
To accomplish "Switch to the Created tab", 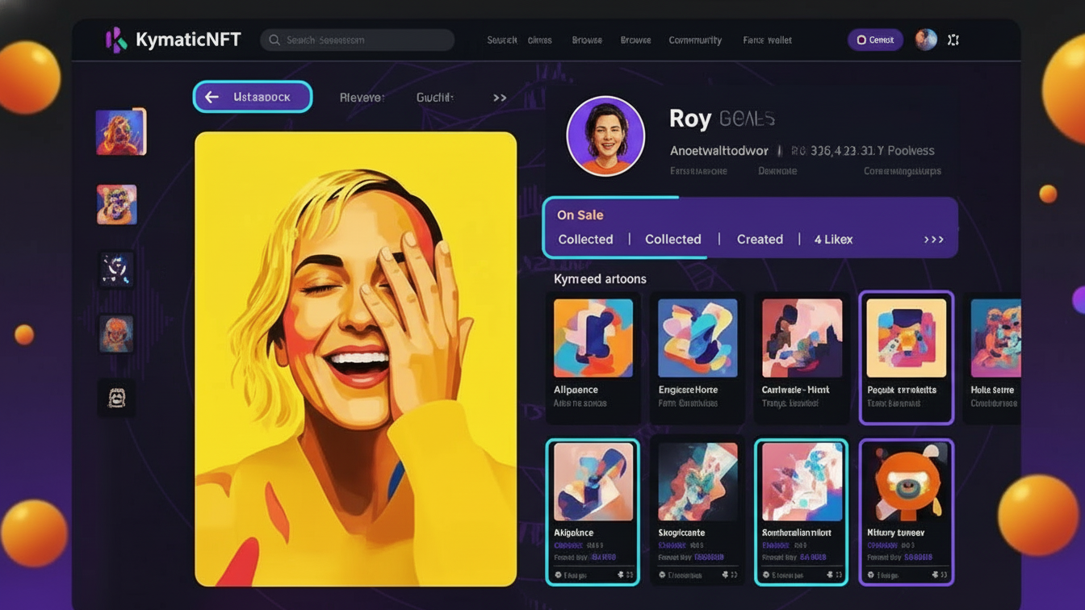I will point(760,239).
